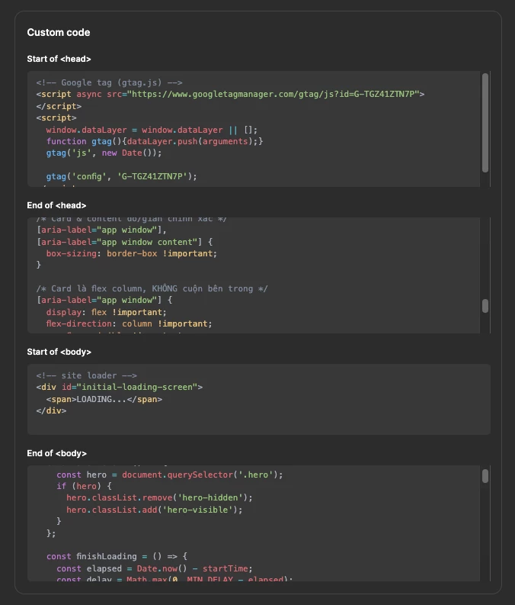Viewport: 515px width, 605px height.
Task: Click the End of <body> heading
Action: tap(56, 453)
